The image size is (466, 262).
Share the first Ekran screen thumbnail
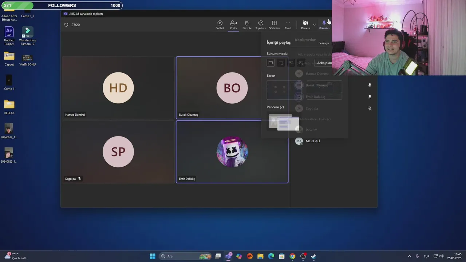point(285,90)
